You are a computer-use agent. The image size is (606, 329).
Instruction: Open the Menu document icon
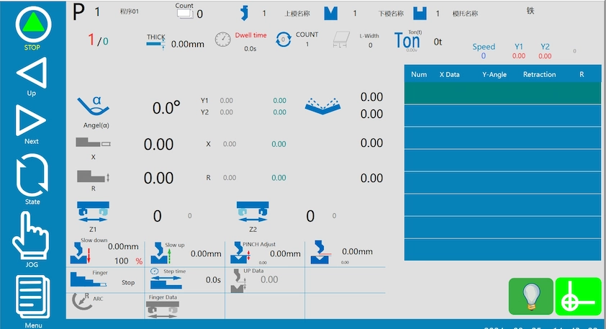point(33,297)
